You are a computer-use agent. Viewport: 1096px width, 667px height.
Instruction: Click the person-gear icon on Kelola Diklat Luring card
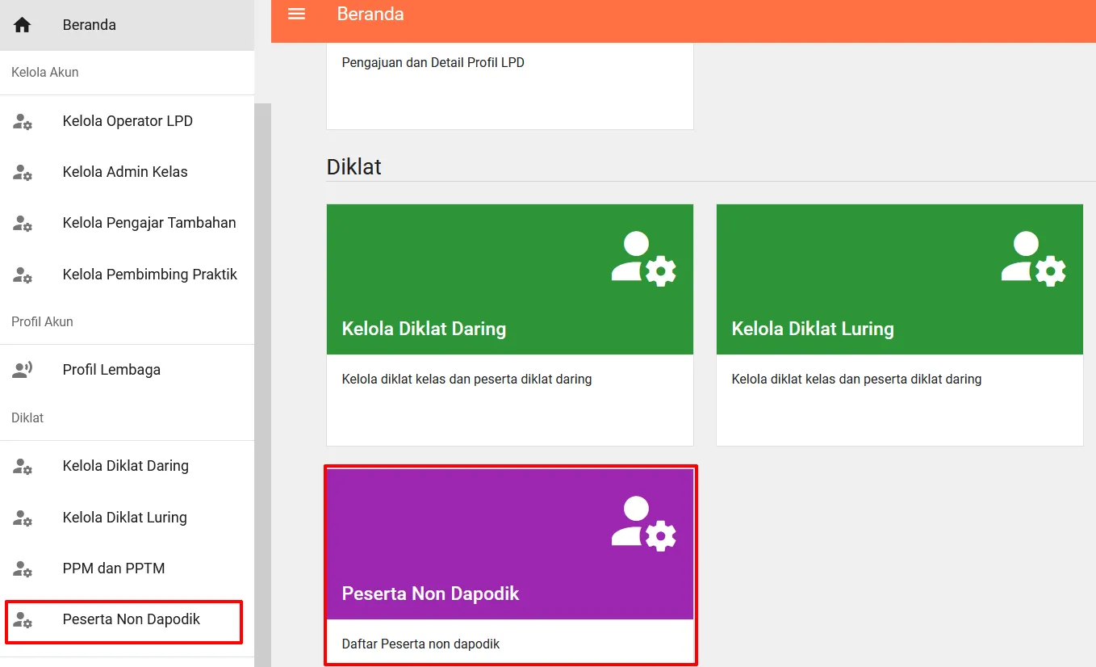(x=1033, y=257)
